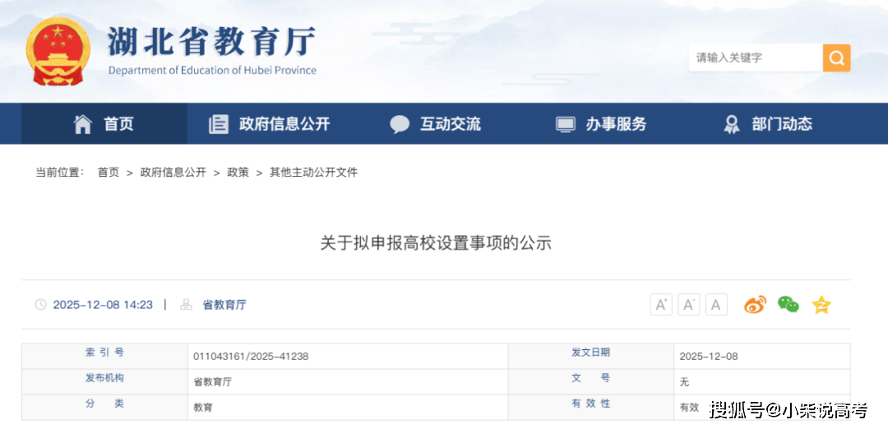Click the orange search magnifier button
888x429 pixels.
point(836,58)
